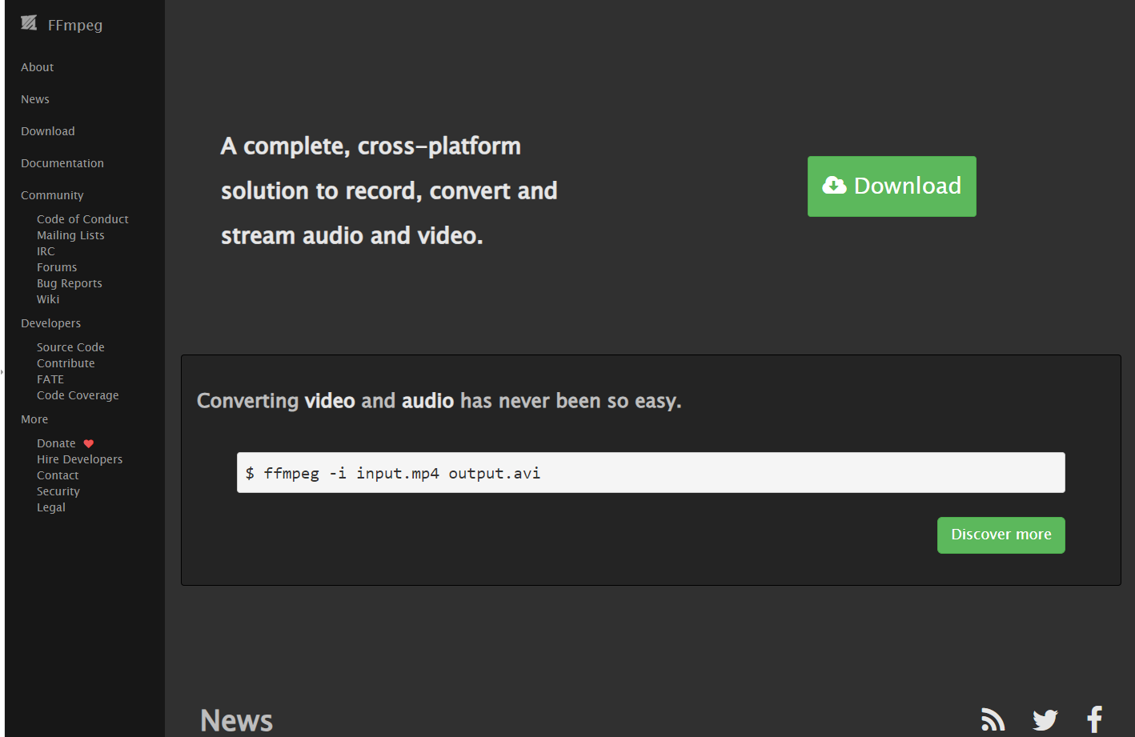1135x737 pixels.
Task: Click the ffmpeg command example box
Action: pos(651,473)
